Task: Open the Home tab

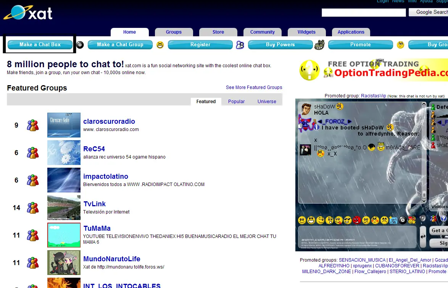Action: coord(129,32)
